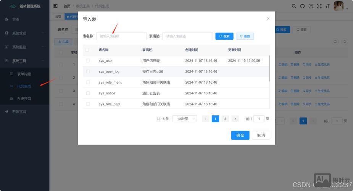Refresh the list via the background toolbar refresh icon

pyautogui.click(x=345, y=41)
